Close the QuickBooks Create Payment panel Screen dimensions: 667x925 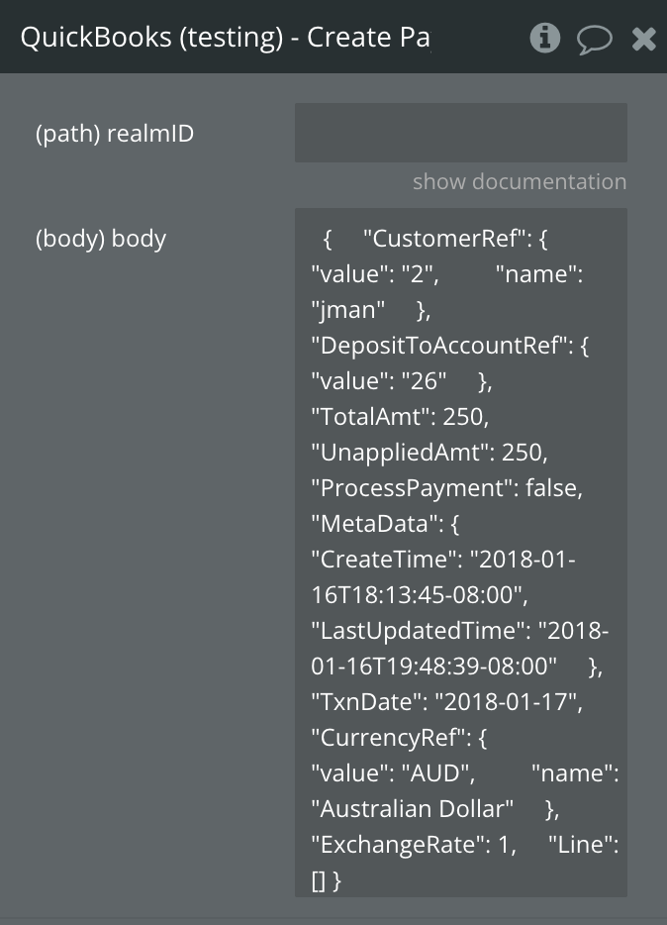643,39
